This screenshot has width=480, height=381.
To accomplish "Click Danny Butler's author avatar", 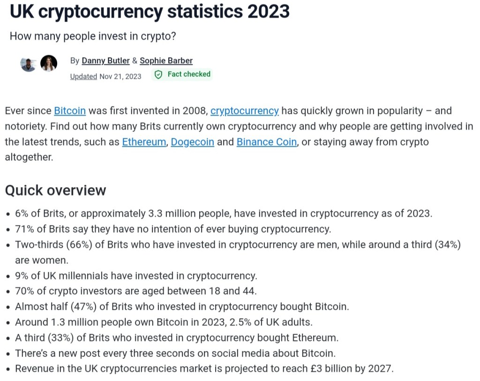I will coord(29,64).
